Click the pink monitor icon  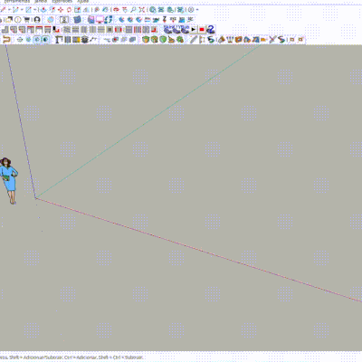point(100,20)
